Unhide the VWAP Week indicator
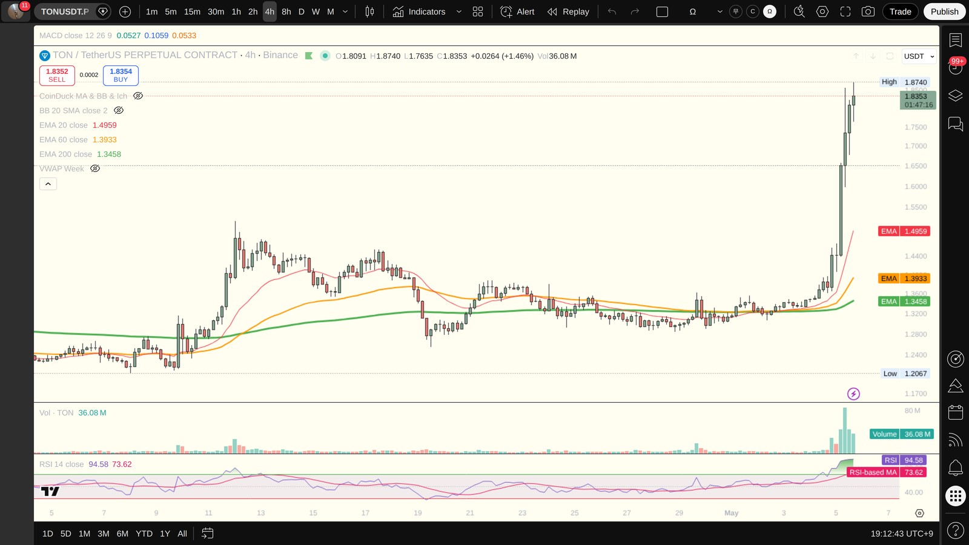Viewport: 969px width, 545px height. tap(95, 168)
